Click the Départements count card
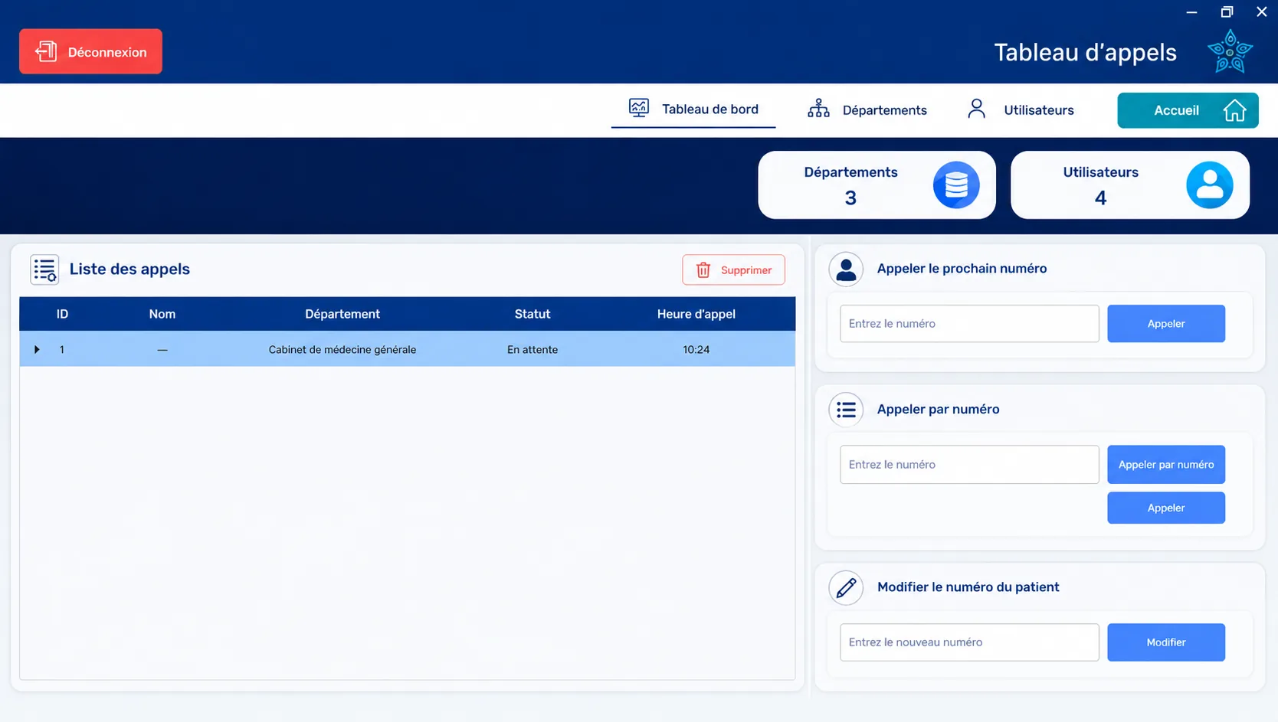This screenshot has width=1278, height=722. pos(877,185)
